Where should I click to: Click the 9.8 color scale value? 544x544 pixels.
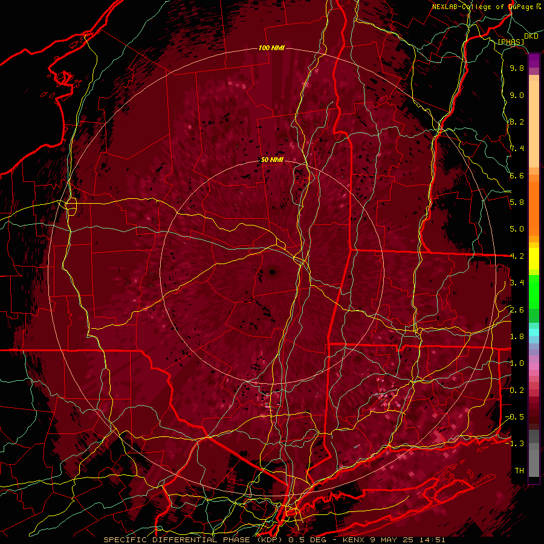(x=517, y=68)
